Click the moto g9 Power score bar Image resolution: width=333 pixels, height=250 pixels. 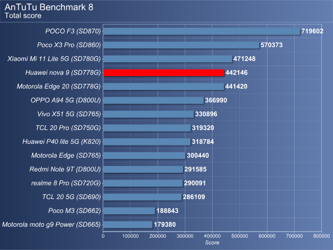click(128, 224)
